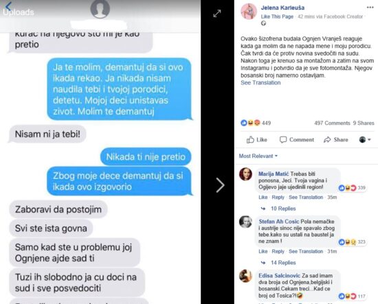
Task: Open the Most Relevant comment sorting dropdown
Action: coord(258,156)
